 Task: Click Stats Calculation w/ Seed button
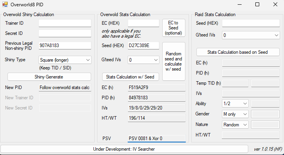pos(130,77)
